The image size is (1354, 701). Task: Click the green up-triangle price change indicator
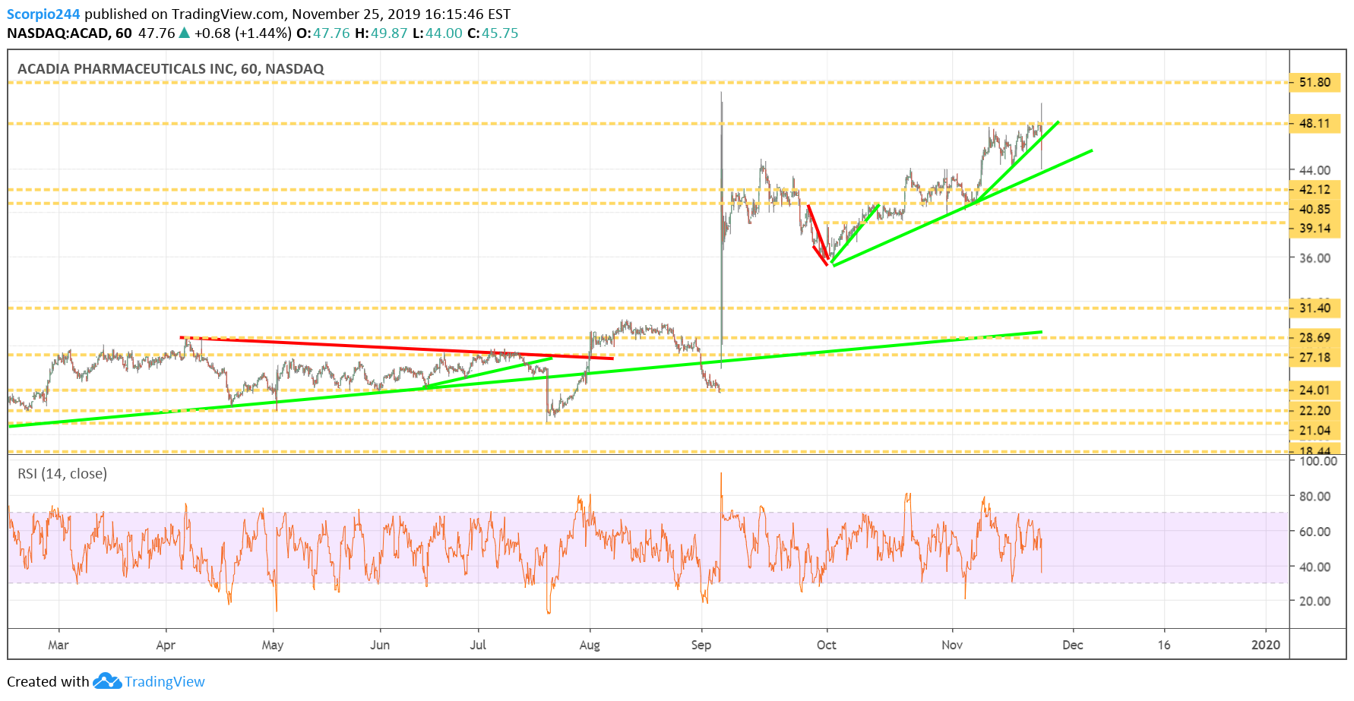point(184,33)
